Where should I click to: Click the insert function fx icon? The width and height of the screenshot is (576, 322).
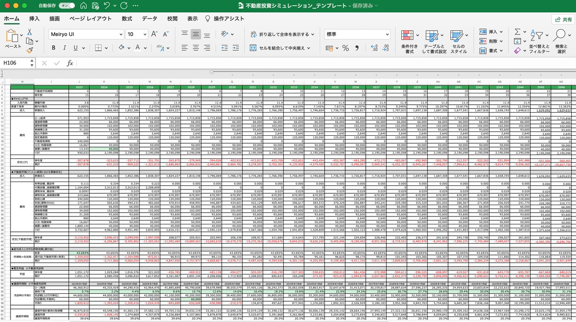[70, 63]
